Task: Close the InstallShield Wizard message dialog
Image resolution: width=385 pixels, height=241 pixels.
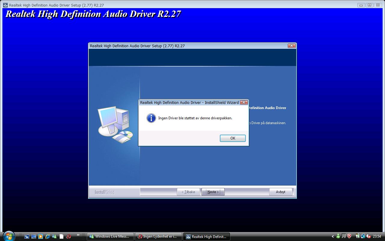Action: [x=244, y=102]
